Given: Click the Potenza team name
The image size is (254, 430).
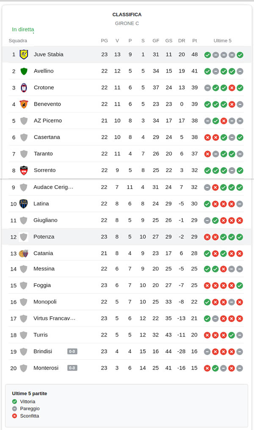Looking at the screenshot, I should [x=44, y=237].
